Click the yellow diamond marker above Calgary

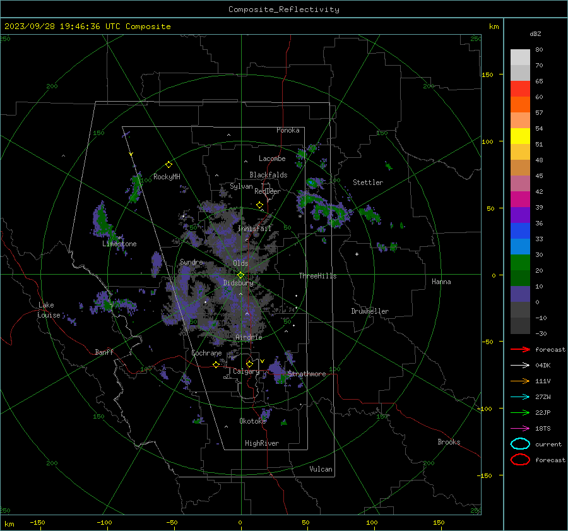[249, 364]
